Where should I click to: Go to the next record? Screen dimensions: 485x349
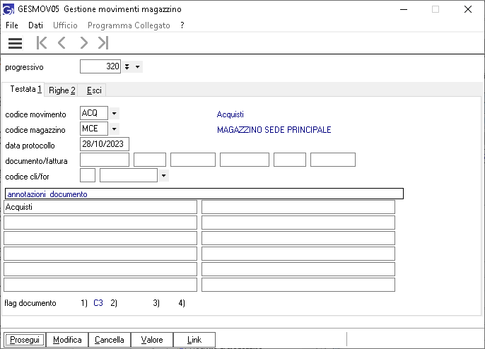[84, 42]
